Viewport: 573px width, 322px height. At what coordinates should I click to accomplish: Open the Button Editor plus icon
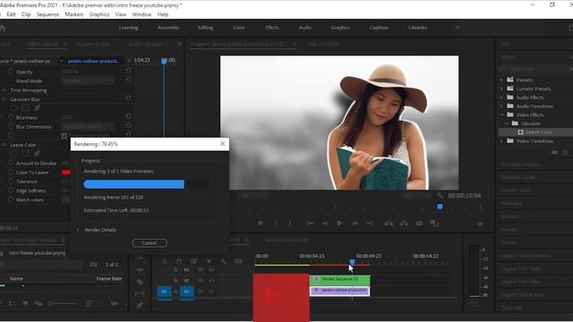tap(480, 224)
